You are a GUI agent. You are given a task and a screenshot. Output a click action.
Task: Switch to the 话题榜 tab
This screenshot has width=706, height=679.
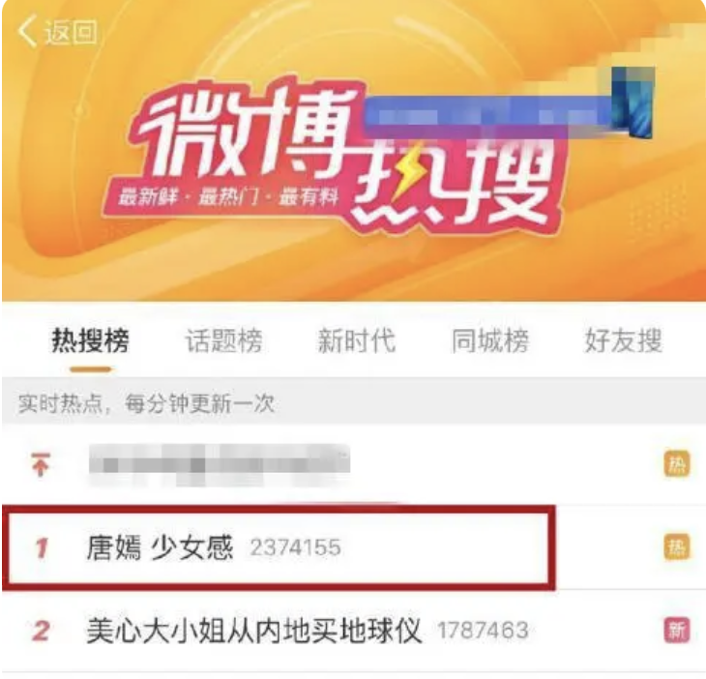[x=223, y=339]
